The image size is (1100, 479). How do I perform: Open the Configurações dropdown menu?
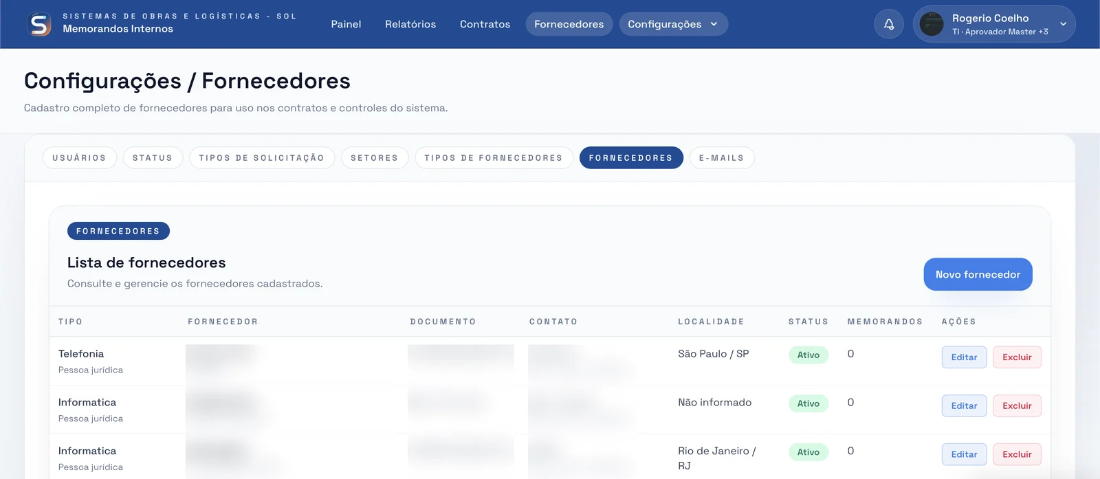pyautogui.click(x=673, y=24)
